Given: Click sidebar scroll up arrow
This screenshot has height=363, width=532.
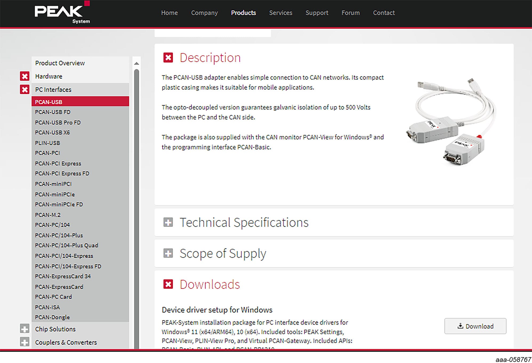Looking at the screenshot, I should (136, 63).
